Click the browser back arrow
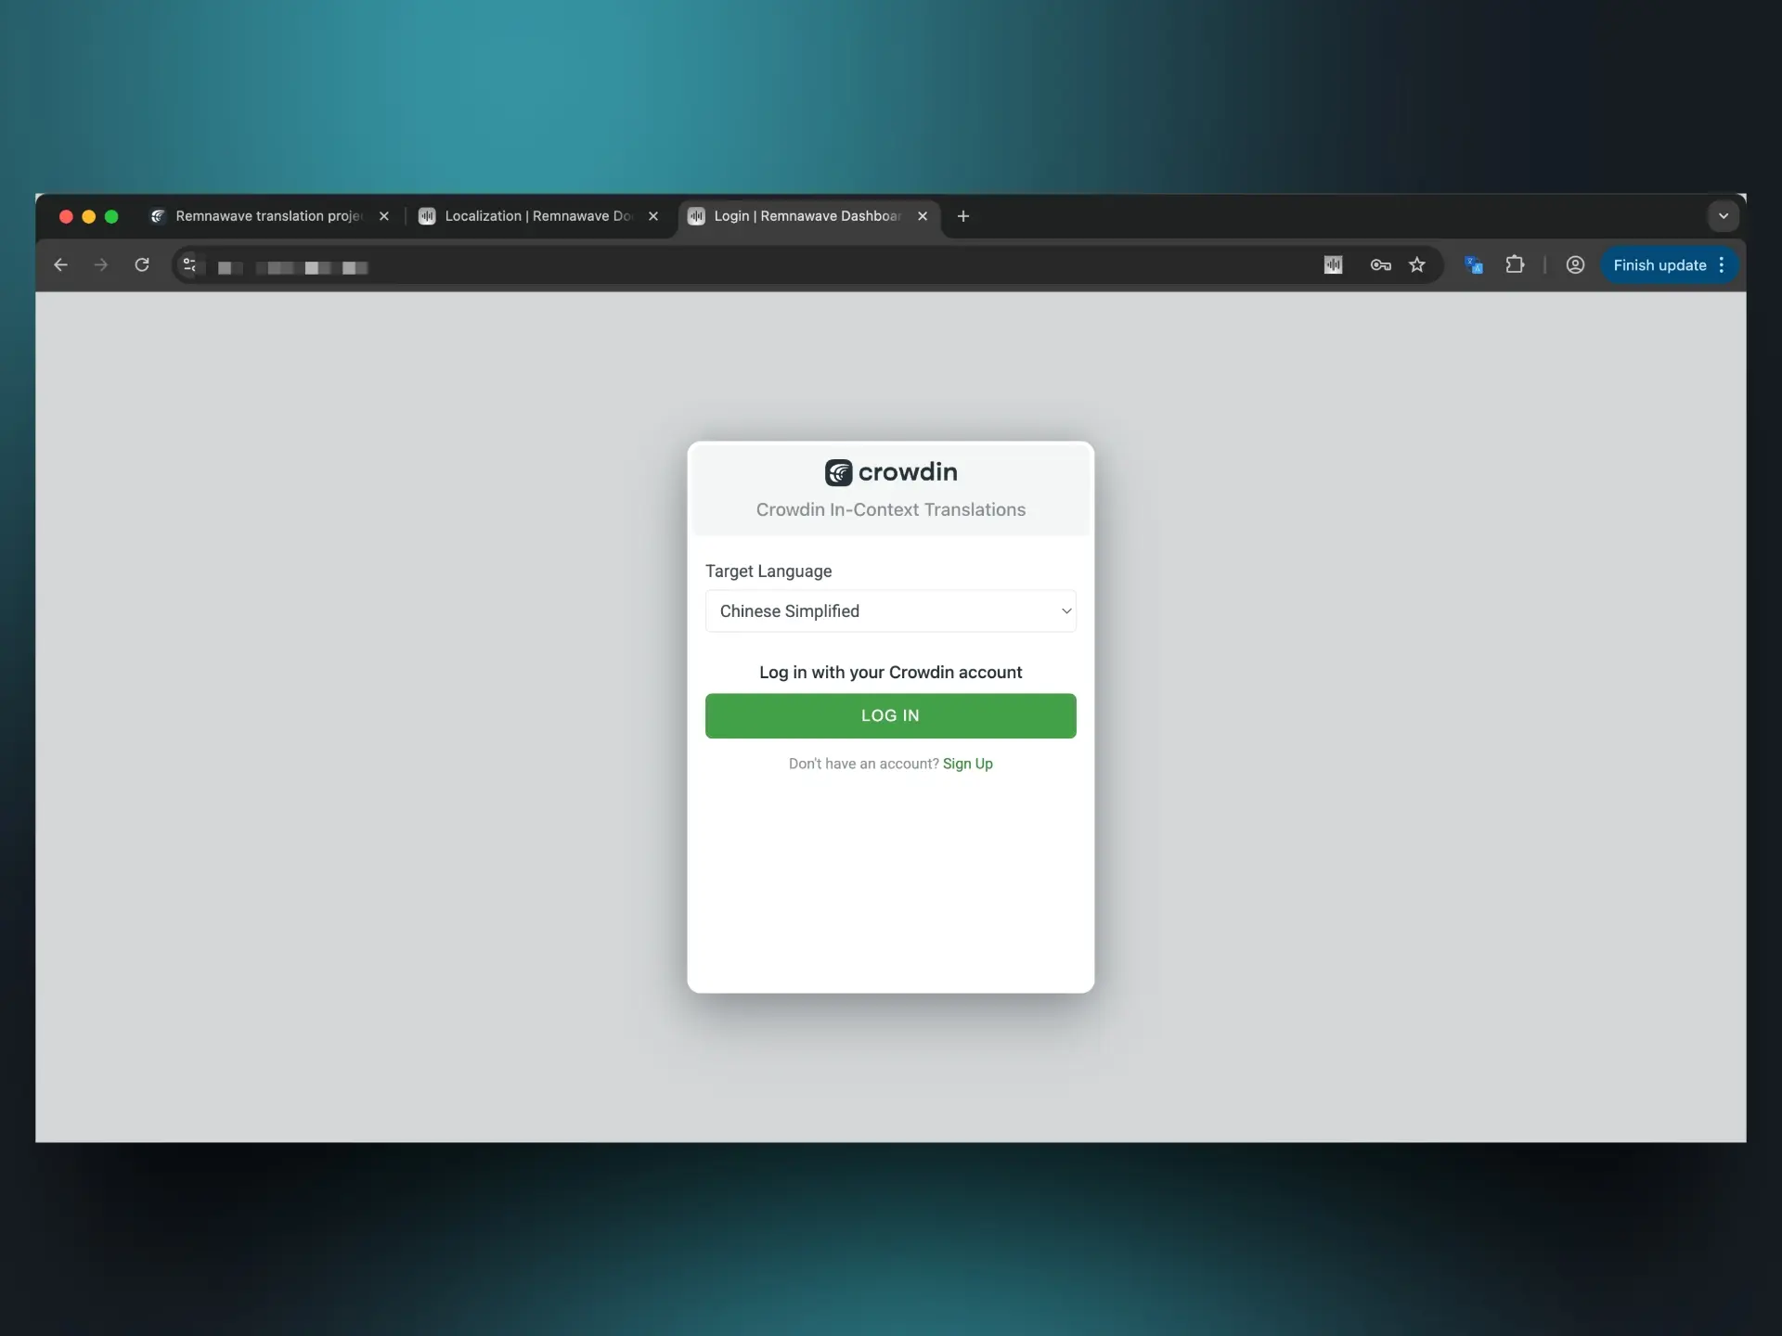This screenshot has width=1782, height=1336. [x=60, y=265]
